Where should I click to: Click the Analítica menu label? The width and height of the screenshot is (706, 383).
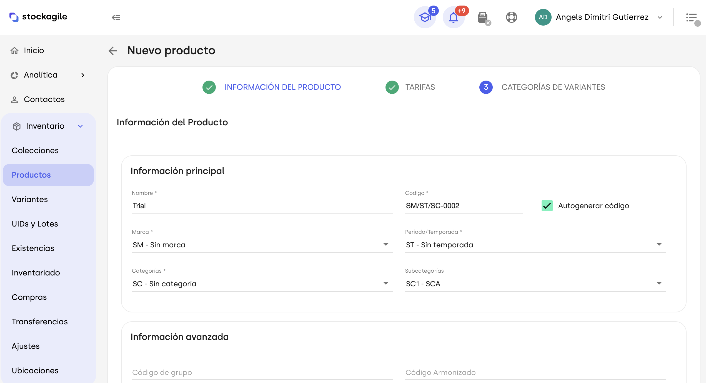[x=41, y=75]
